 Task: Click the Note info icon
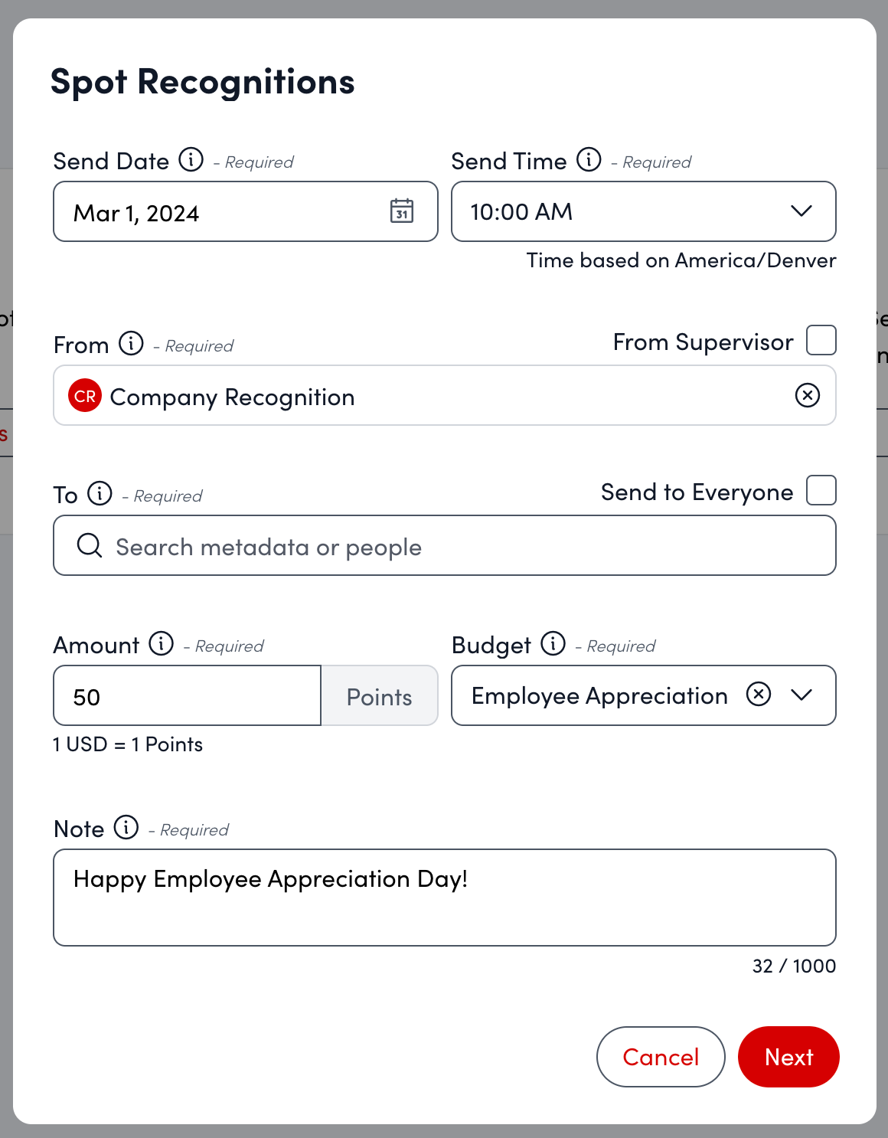126,828
